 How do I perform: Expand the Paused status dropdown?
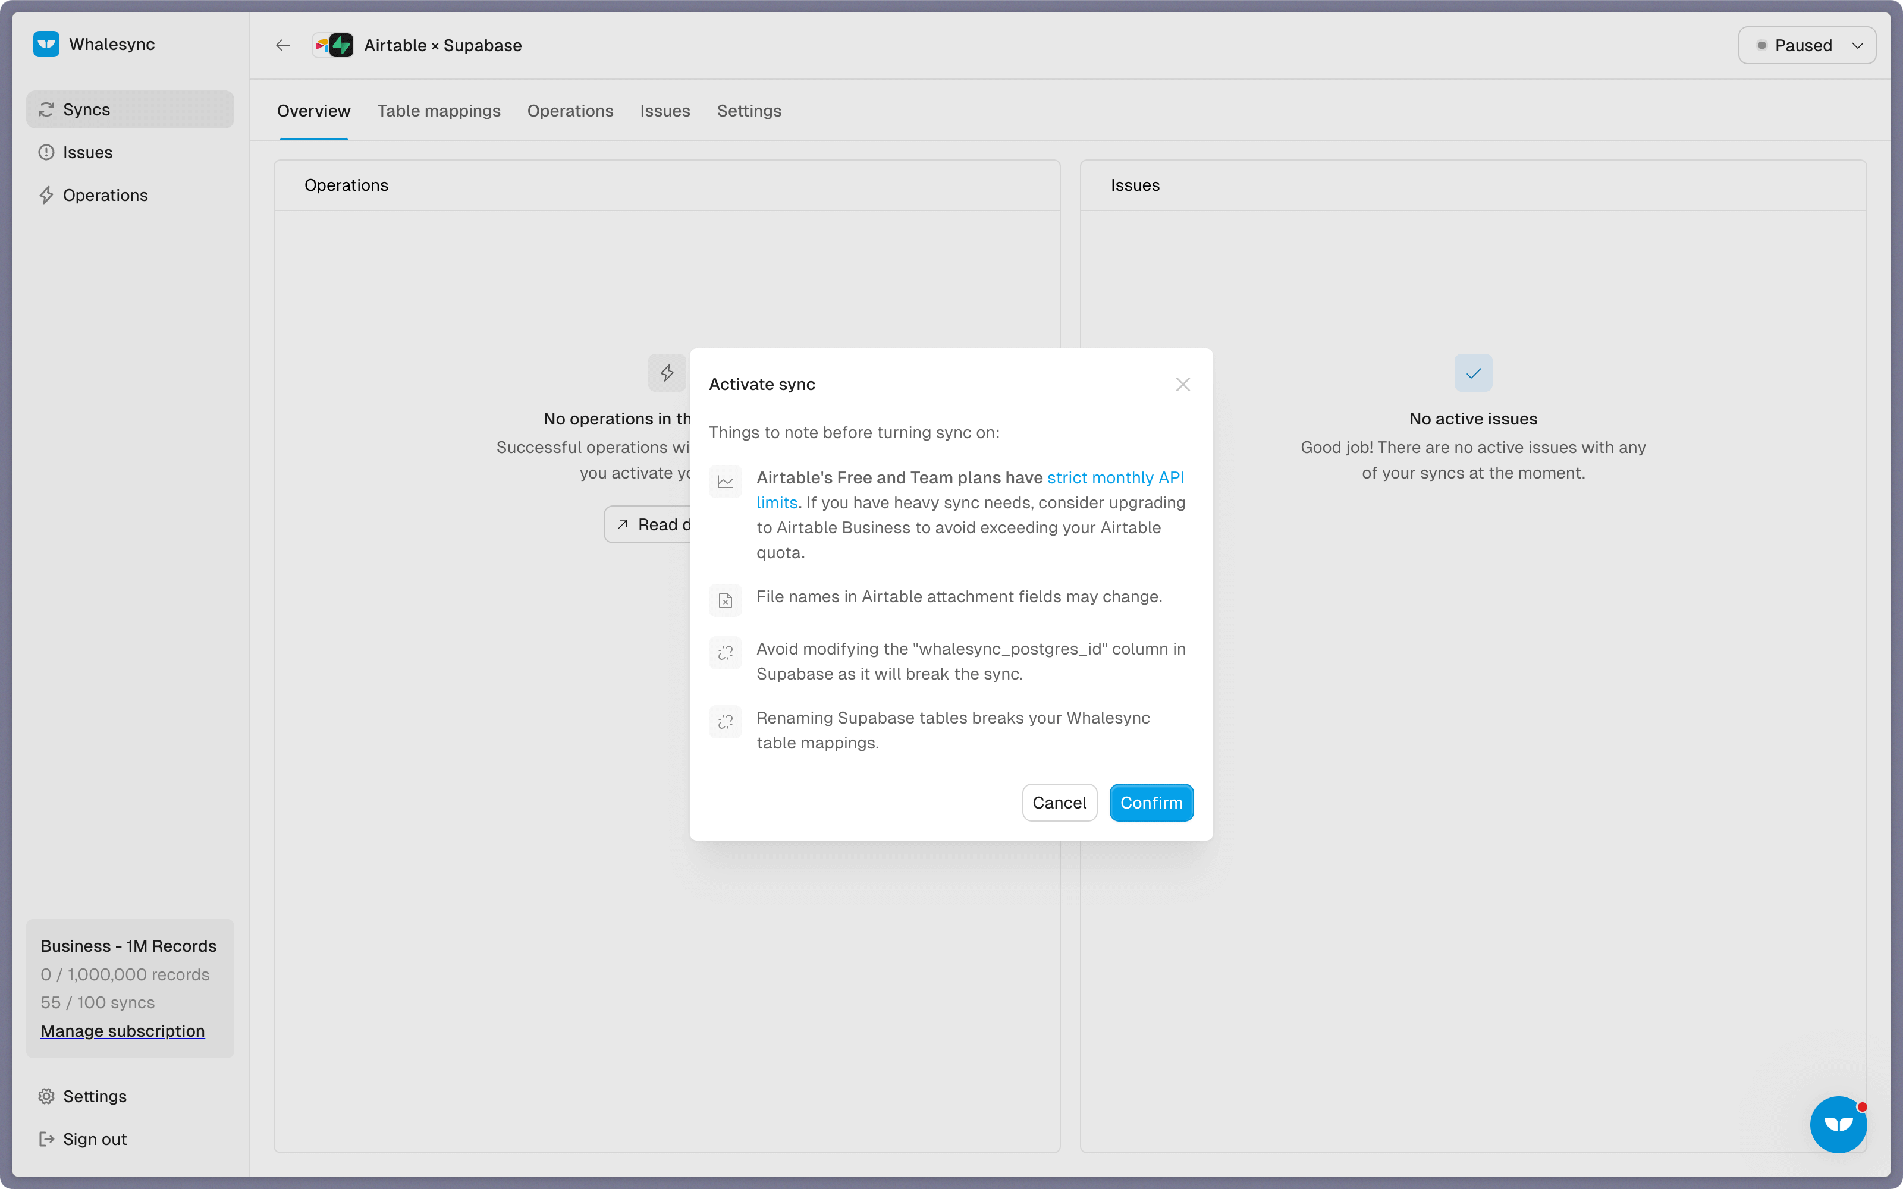(x=1807, y=46)
